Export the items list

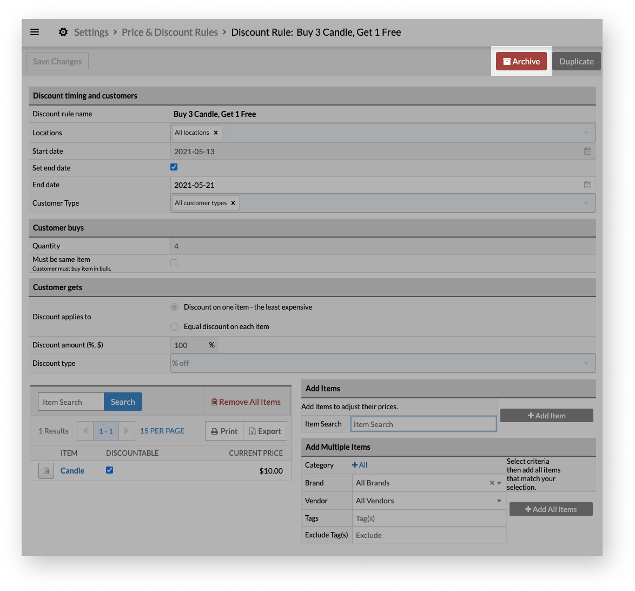[x=265, y=431]
